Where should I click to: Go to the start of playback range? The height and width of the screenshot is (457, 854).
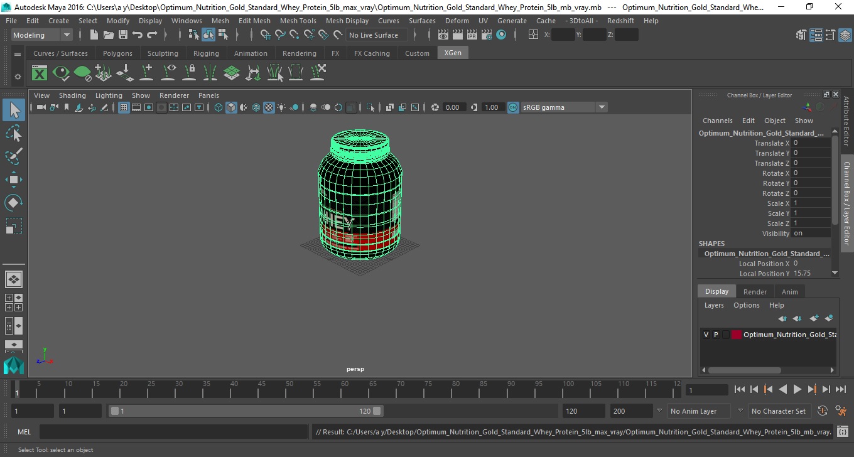pyautogui.click(x=740, y=389)
